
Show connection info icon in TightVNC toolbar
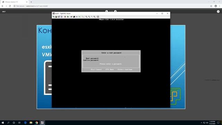[x=61, y=17]
